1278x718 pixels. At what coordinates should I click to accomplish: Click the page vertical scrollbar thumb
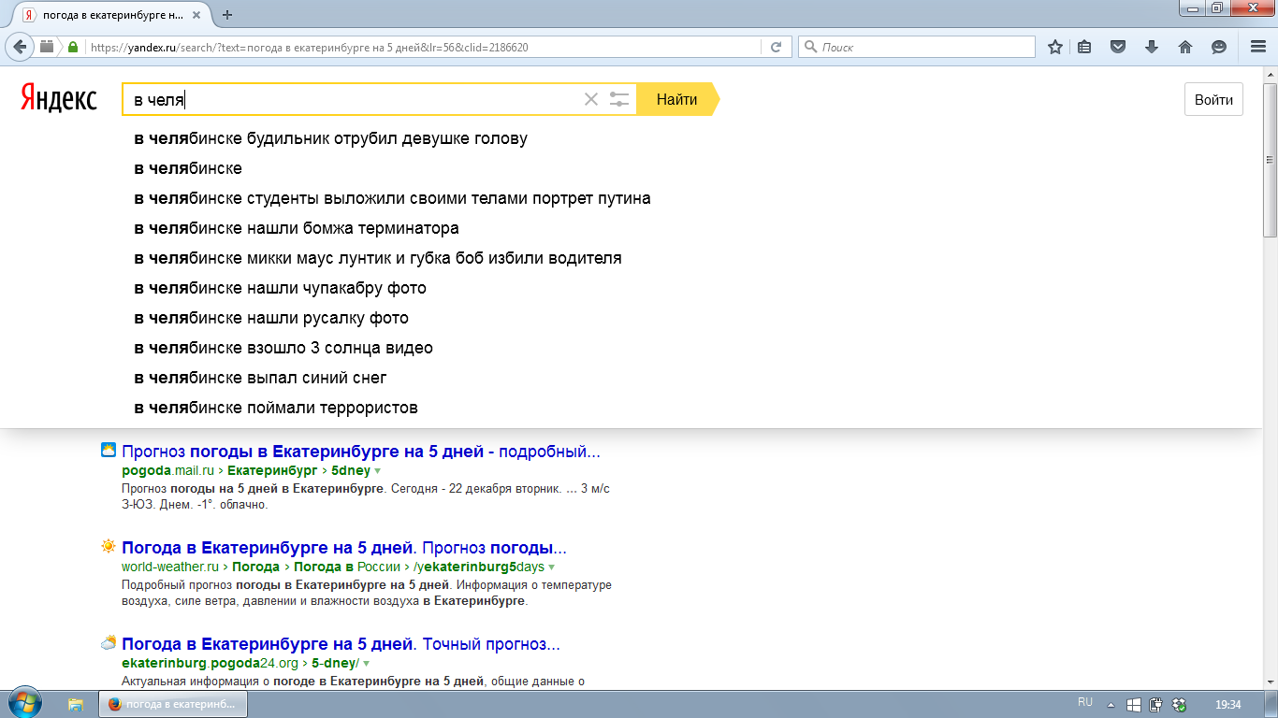coord(1270,159)
